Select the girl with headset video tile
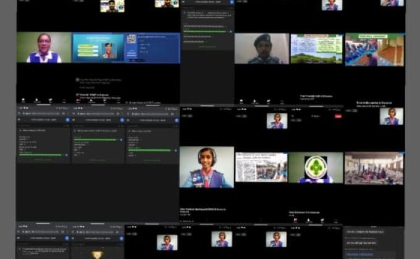Image resolution: width=420 pixels, height=259 pixels. (x=206, y=167)
